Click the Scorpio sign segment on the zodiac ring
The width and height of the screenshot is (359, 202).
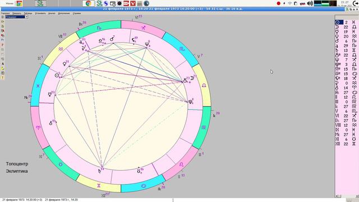tap(182, 49)
